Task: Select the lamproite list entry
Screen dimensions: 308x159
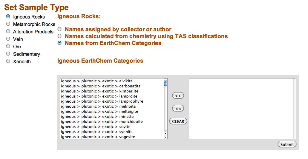Action: pos(112,96)
